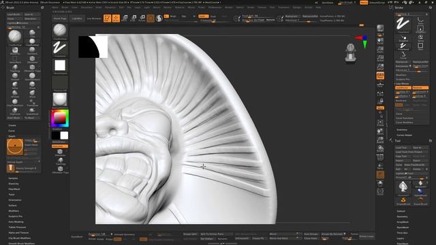Open the FreeHand stroke selector on left shelf
This screenshot has height=245, width=436.
click(x=60, y=48)
